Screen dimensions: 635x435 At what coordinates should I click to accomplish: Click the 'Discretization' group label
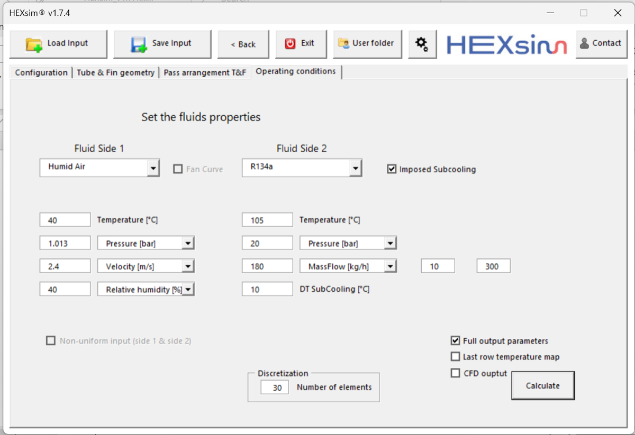[283, 373]
